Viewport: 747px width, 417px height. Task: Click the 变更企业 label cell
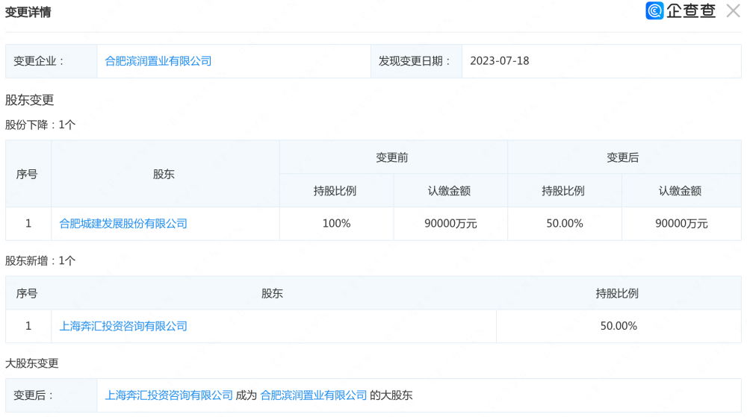click(x=52, y=61)
